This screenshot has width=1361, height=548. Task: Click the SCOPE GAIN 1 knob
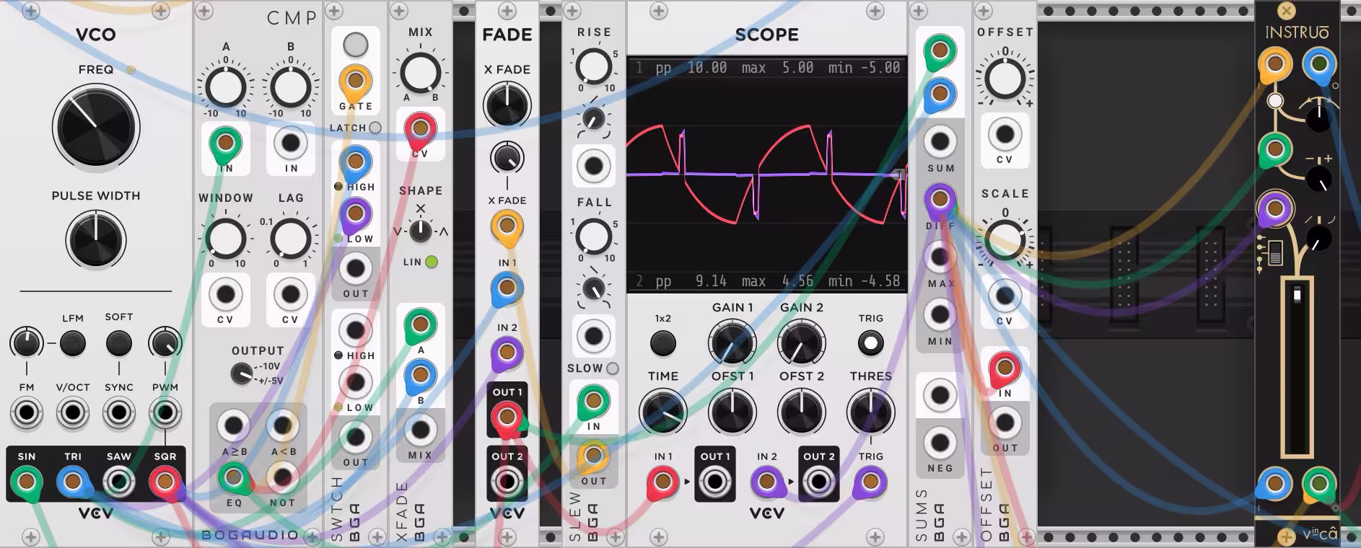pyautogui.click(x=732, y=344)
